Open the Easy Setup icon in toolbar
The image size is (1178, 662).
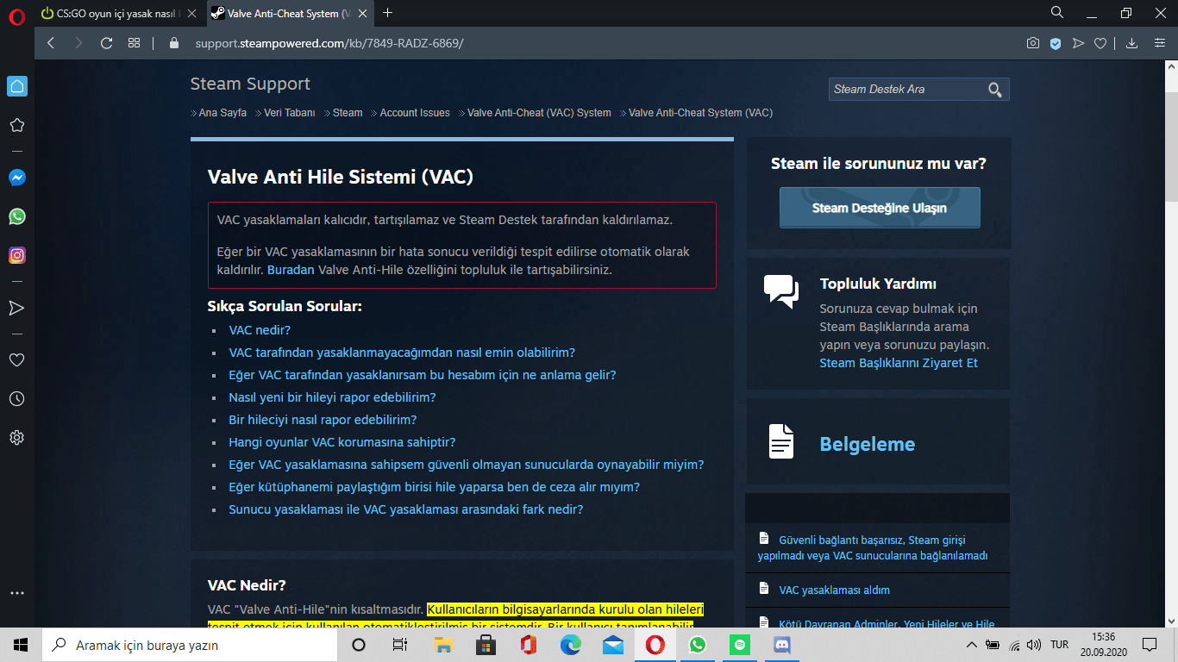click(x=1160, y=43)
